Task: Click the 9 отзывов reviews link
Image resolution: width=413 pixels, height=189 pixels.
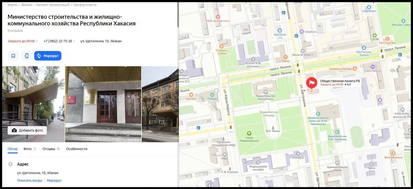Action: pyautogui.click(x=15, y=31)
